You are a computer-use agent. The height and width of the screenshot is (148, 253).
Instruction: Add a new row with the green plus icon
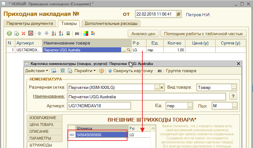9,34
